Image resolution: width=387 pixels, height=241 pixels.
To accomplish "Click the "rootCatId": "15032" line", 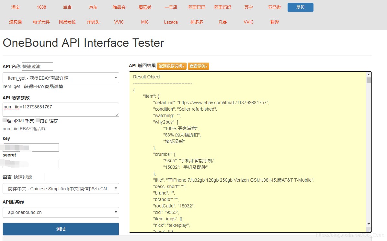I will [x=174, y=206].
